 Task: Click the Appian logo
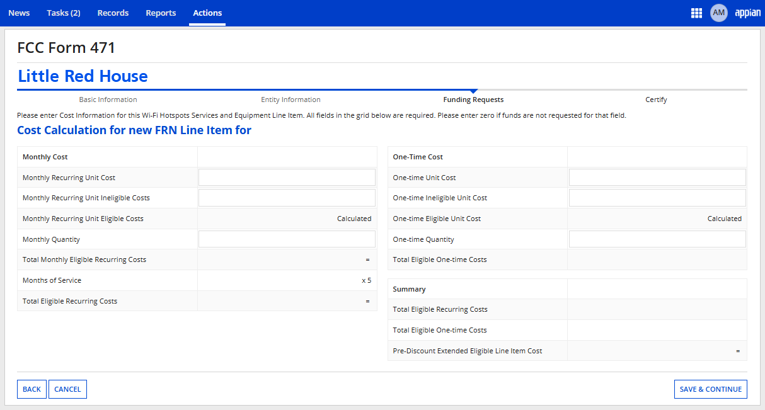point(747,13)
